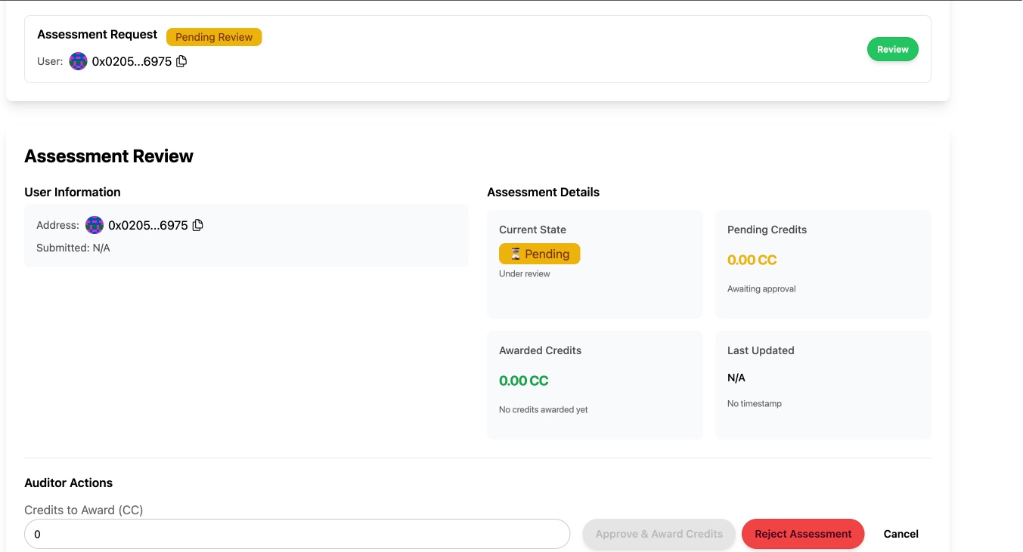The height and width of the screenshot is (552, 1023).
Task: Click the Submitted: N/A text
Action: [73, 248]
